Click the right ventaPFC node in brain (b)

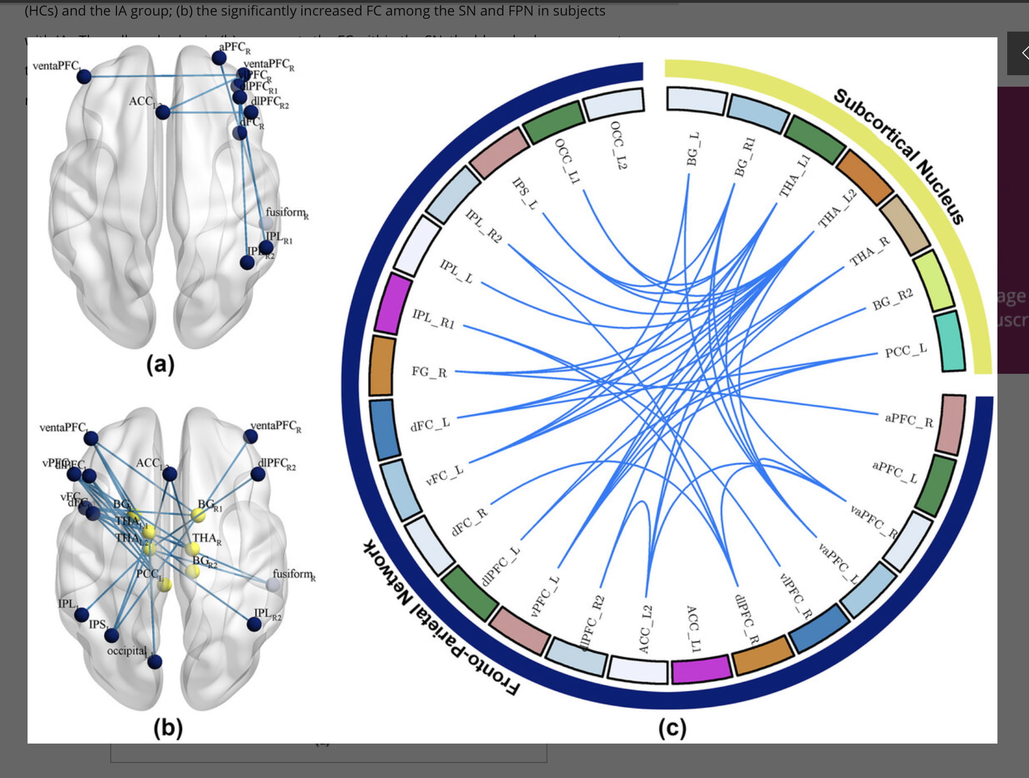pyautogui.click(x=250, y=437)
